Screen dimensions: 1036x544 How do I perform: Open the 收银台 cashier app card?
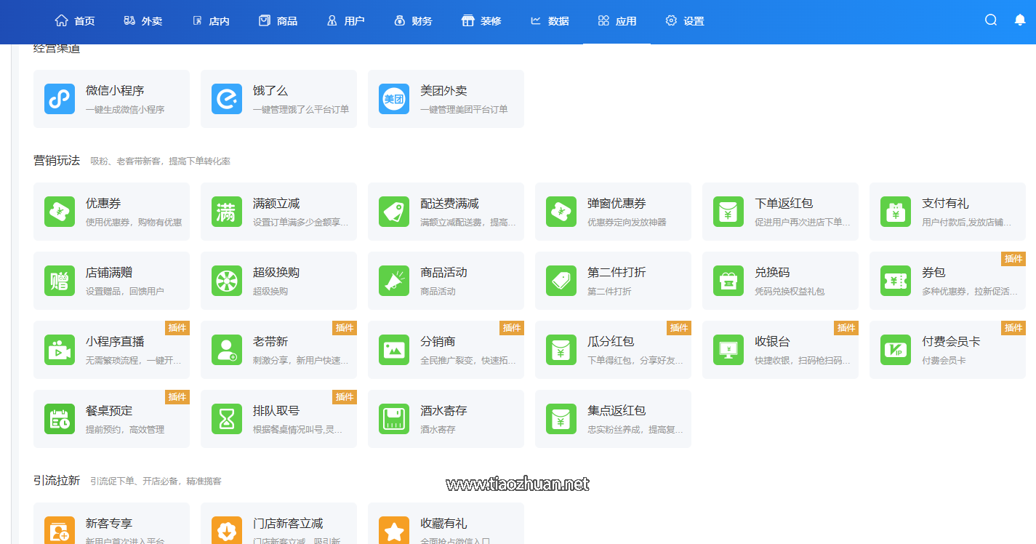[780, 350]
